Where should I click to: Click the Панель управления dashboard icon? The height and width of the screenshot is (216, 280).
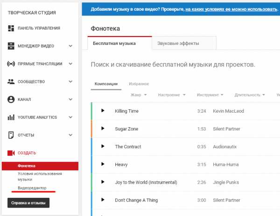coord(11,28)
